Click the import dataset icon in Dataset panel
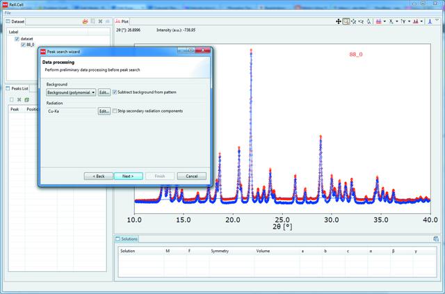This screenshot has width=445, height=294. point(85,22)
